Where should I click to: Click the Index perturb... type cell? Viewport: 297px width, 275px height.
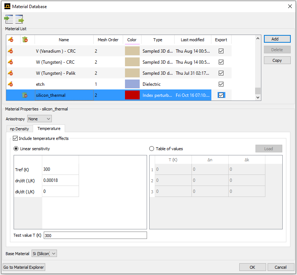[x=158, y=95]
